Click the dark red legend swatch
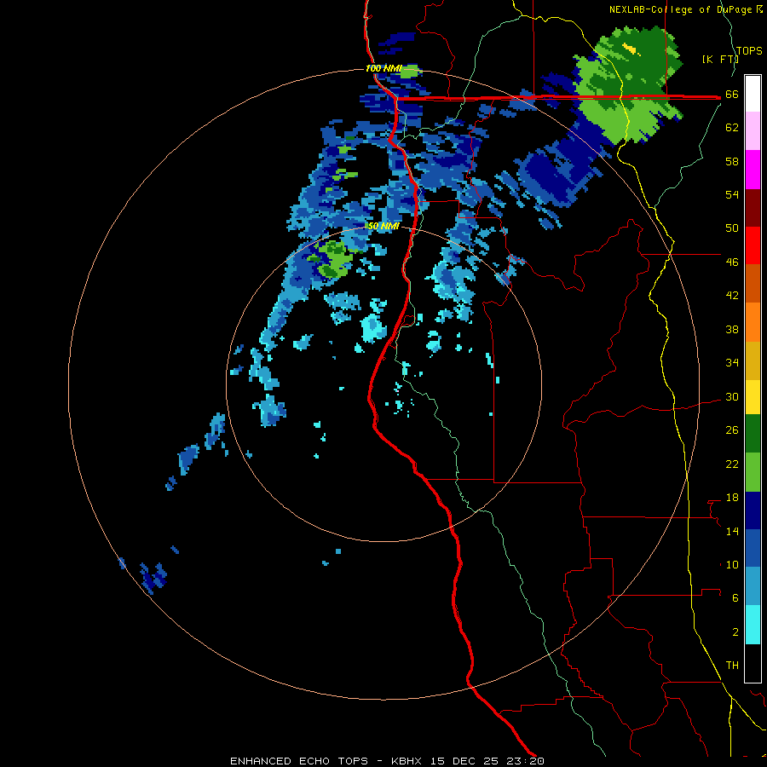Screen dimensions: 767x767 pyautogui.click(x=753, y=207)
